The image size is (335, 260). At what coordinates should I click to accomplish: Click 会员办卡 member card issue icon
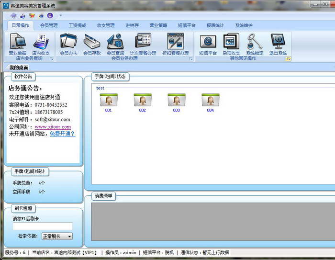click(68, 44)
